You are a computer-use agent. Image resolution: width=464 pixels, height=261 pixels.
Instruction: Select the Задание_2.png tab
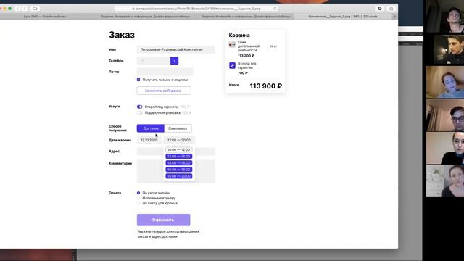pos(343,17)
